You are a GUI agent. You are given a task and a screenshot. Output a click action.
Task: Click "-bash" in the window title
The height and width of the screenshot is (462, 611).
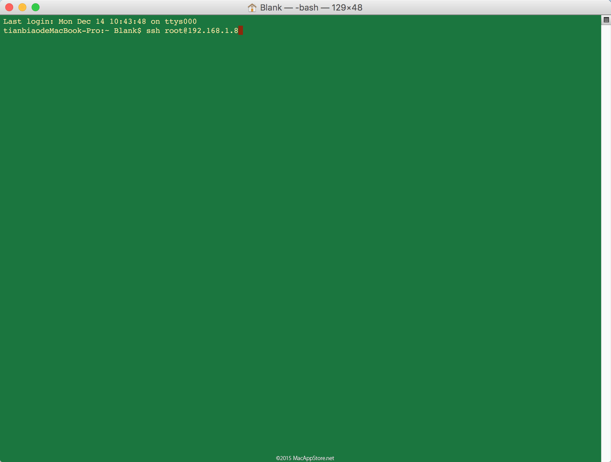click(x=306, y=8)
